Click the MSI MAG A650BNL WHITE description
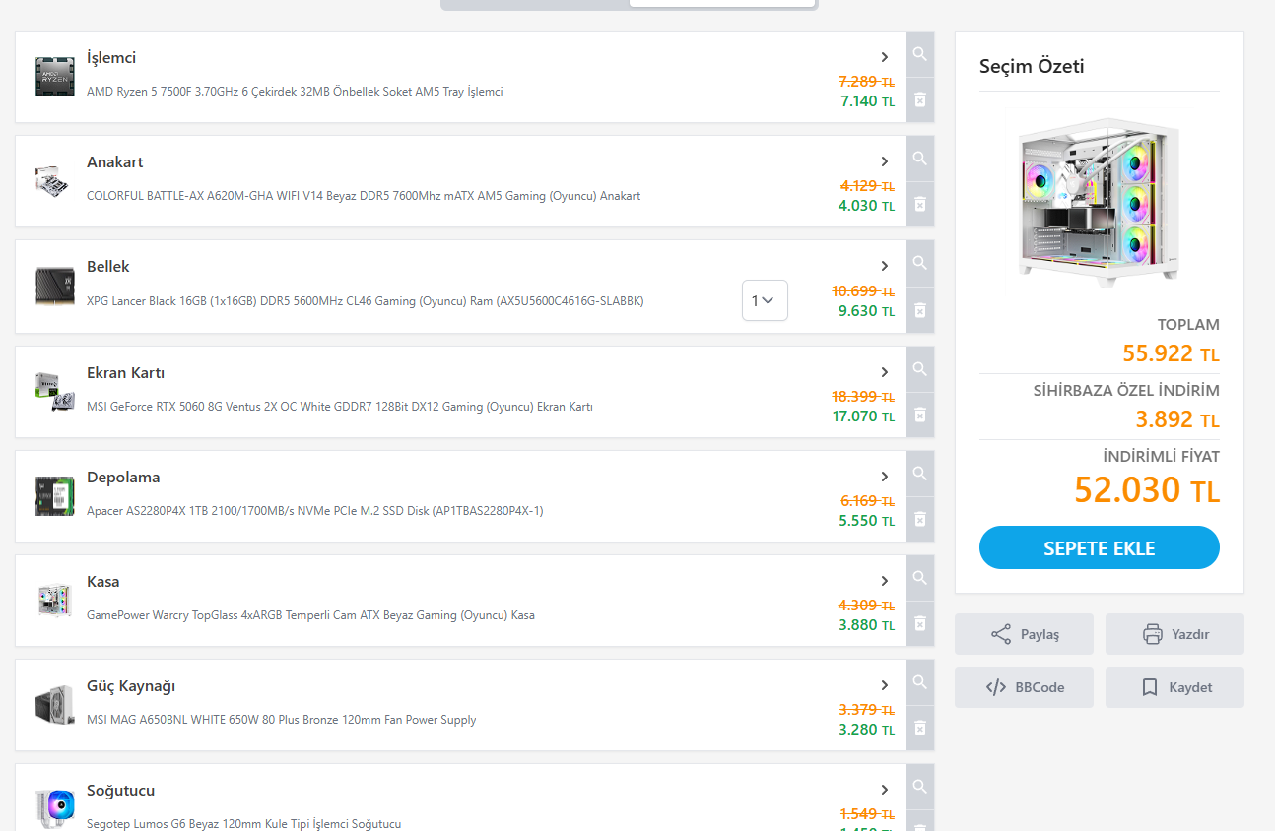The image size is (1275, 831). [282, 720]
